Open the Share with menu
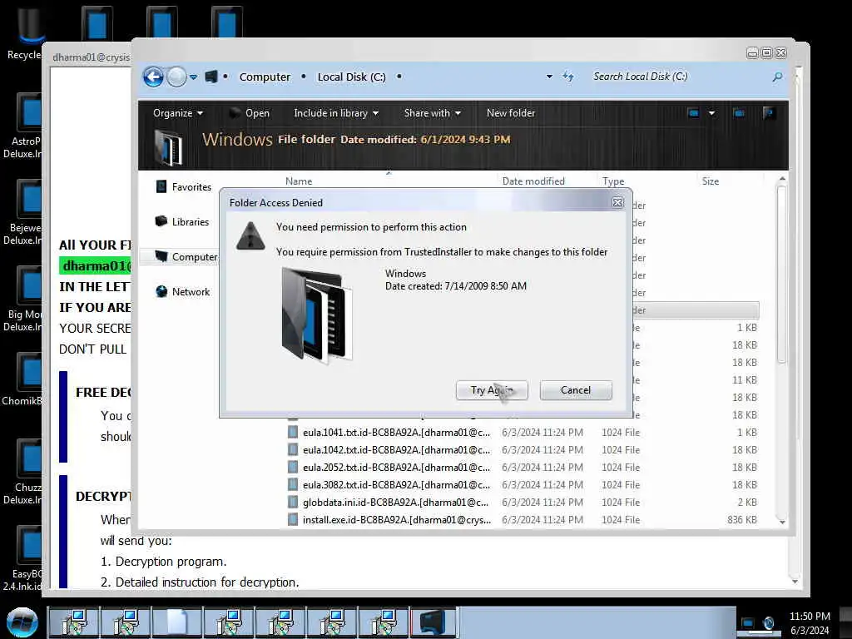852x639 pixels. pos(432,113)
